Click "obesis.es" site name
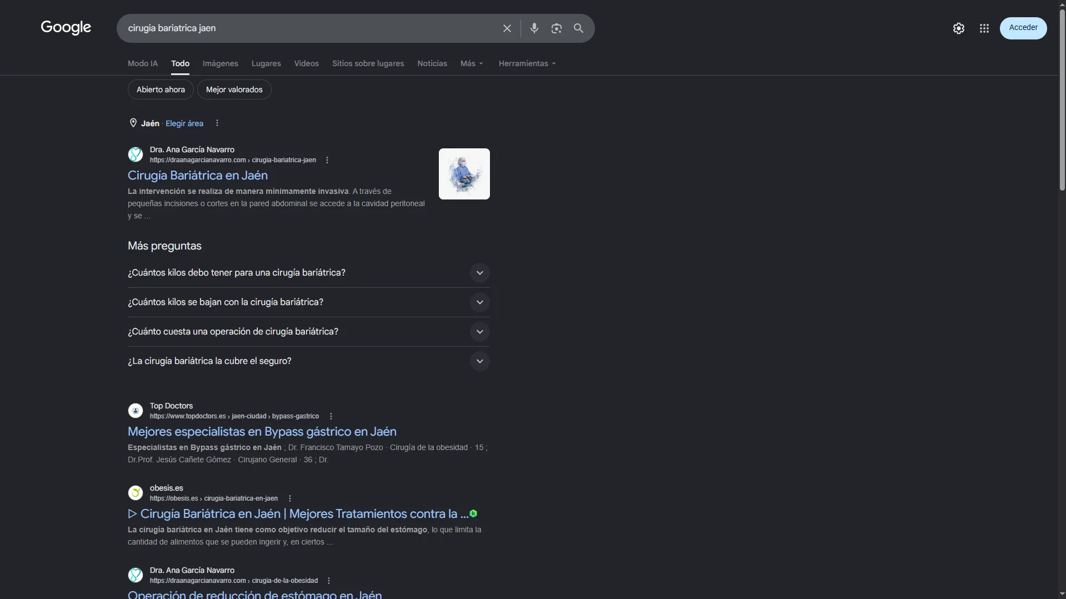 pos(167,488)
